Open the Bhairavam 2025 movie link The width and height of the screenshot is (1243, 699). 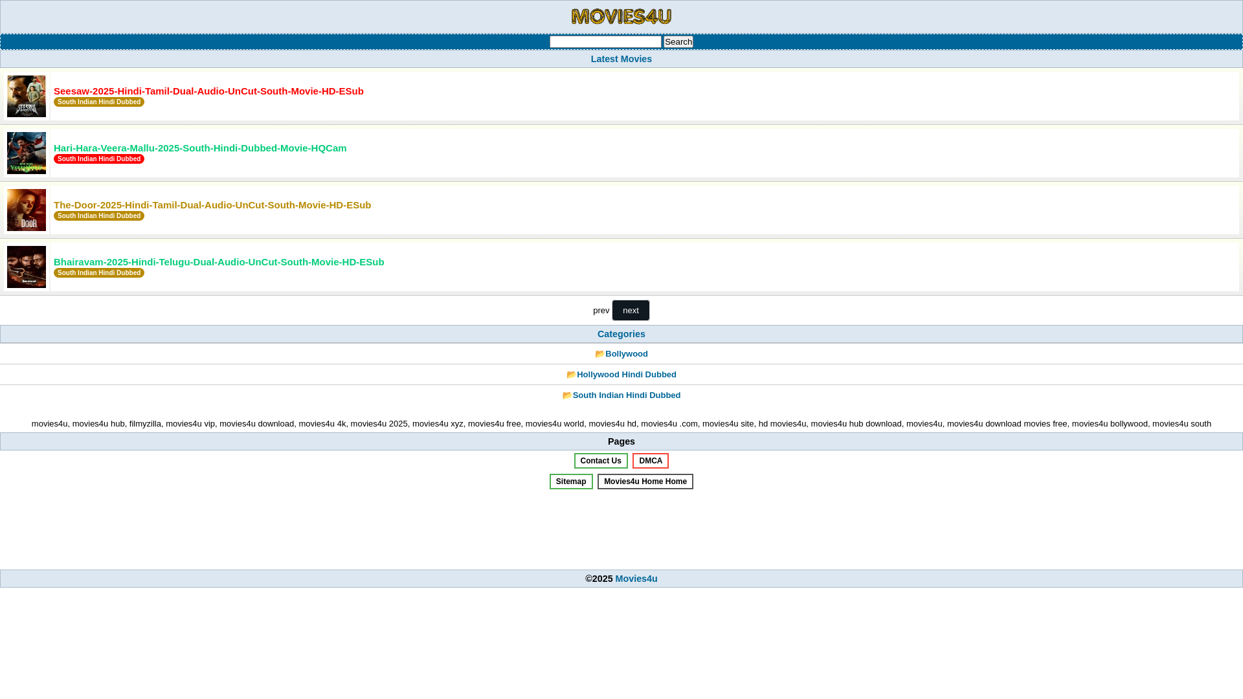click(x=219, y=262)
